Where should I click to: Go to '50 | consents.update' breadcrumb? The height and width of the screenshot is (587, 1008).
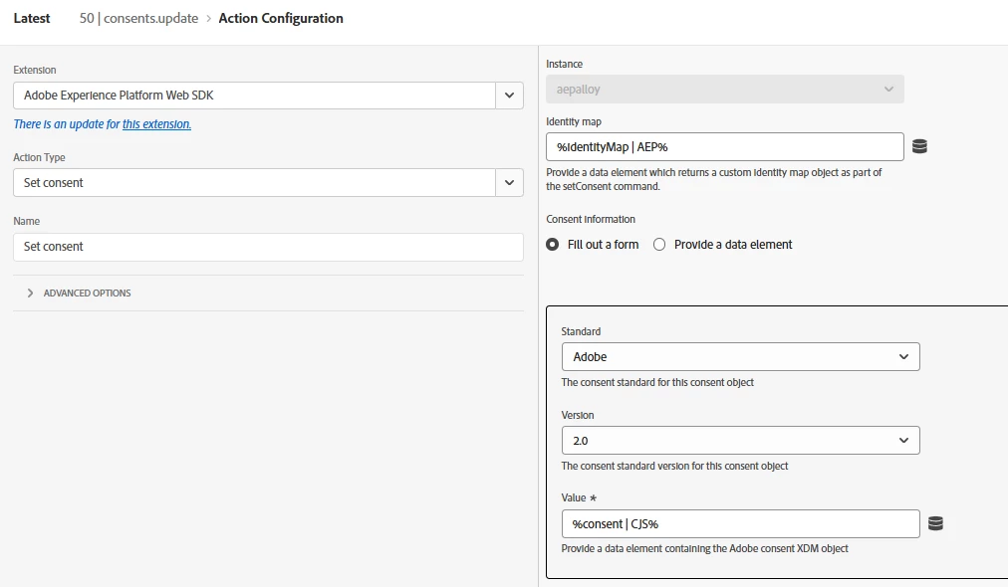pos(138,19)
